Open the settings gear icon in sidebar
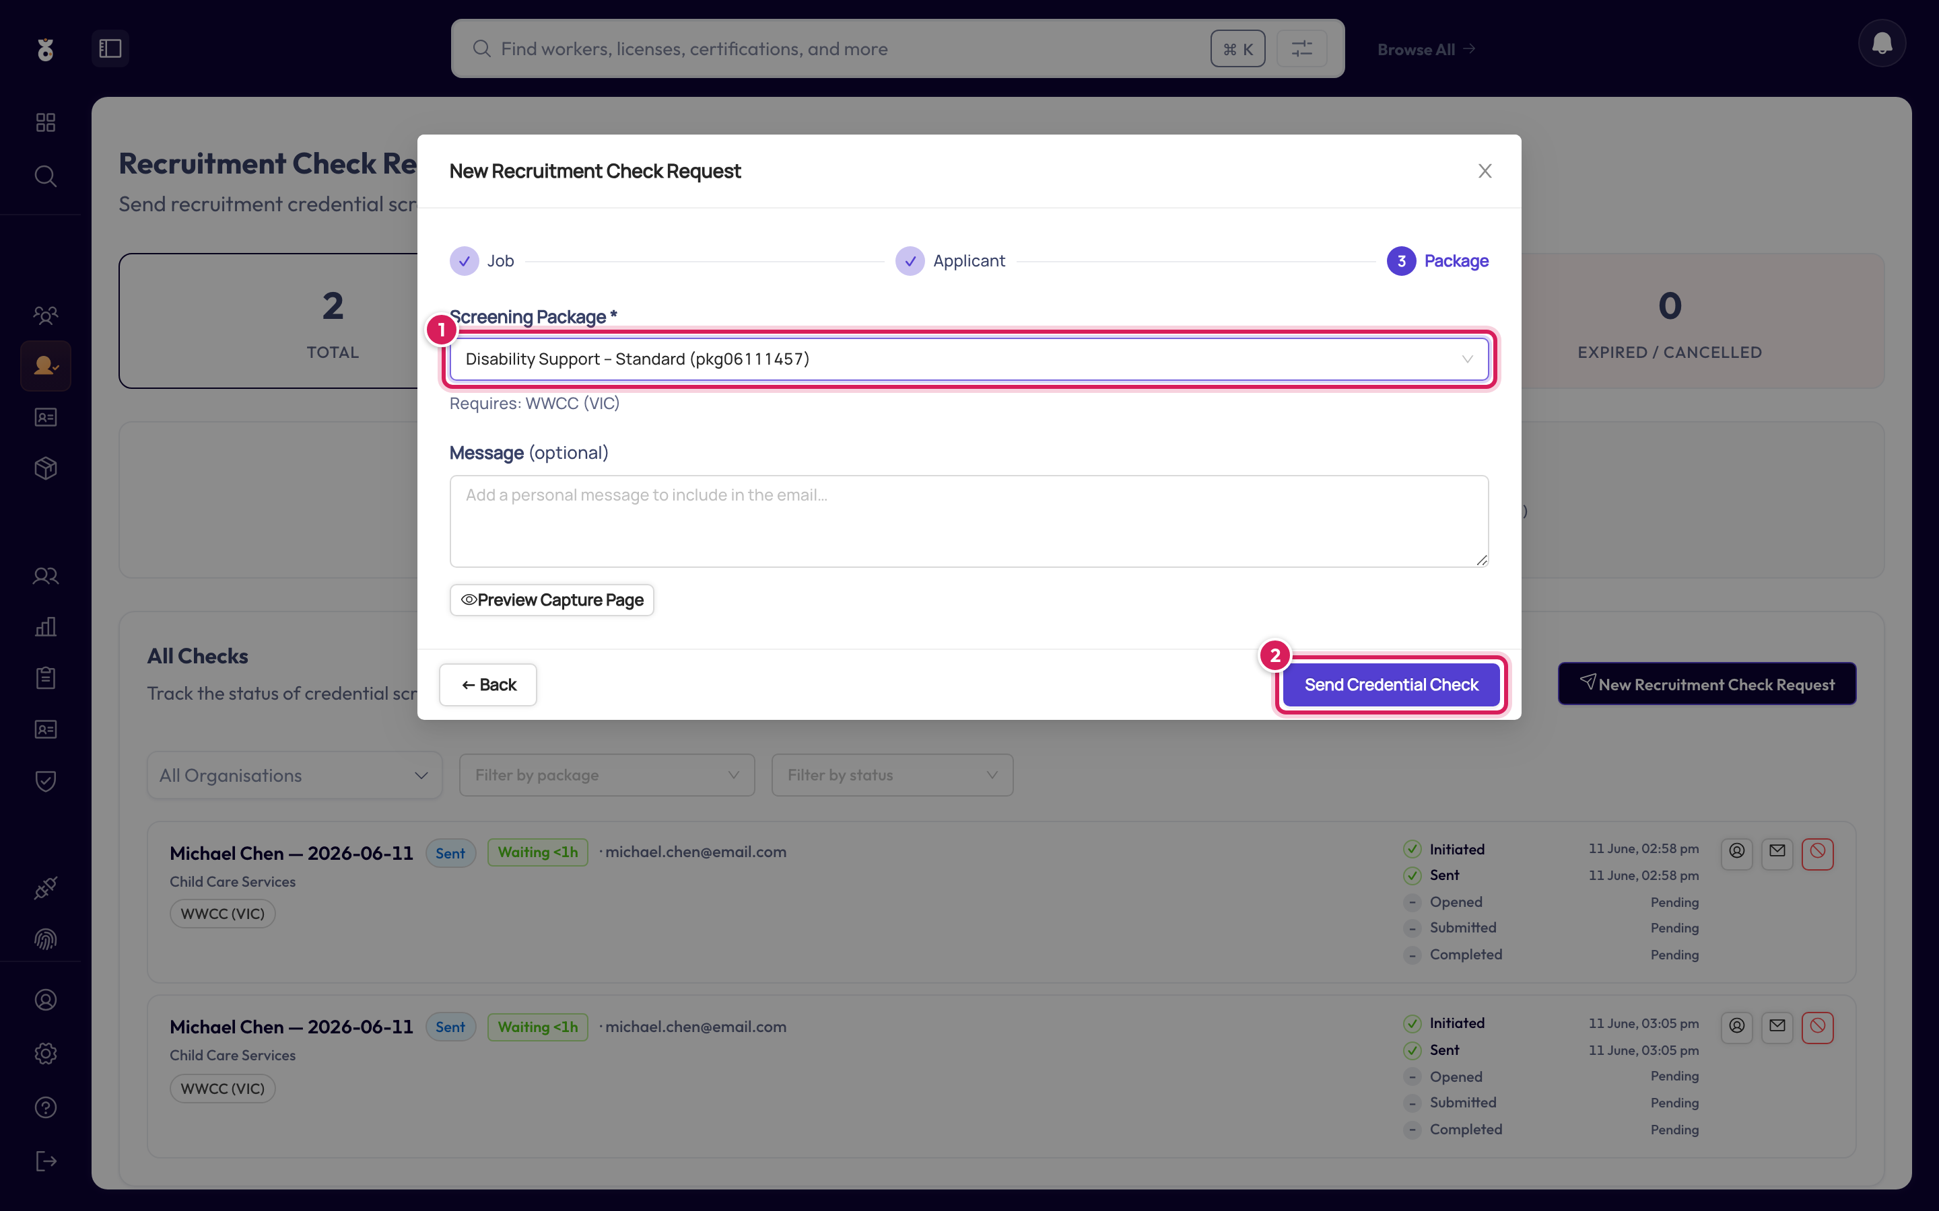This screenshot has height=1211, width=1939. tap(46, 1053)
